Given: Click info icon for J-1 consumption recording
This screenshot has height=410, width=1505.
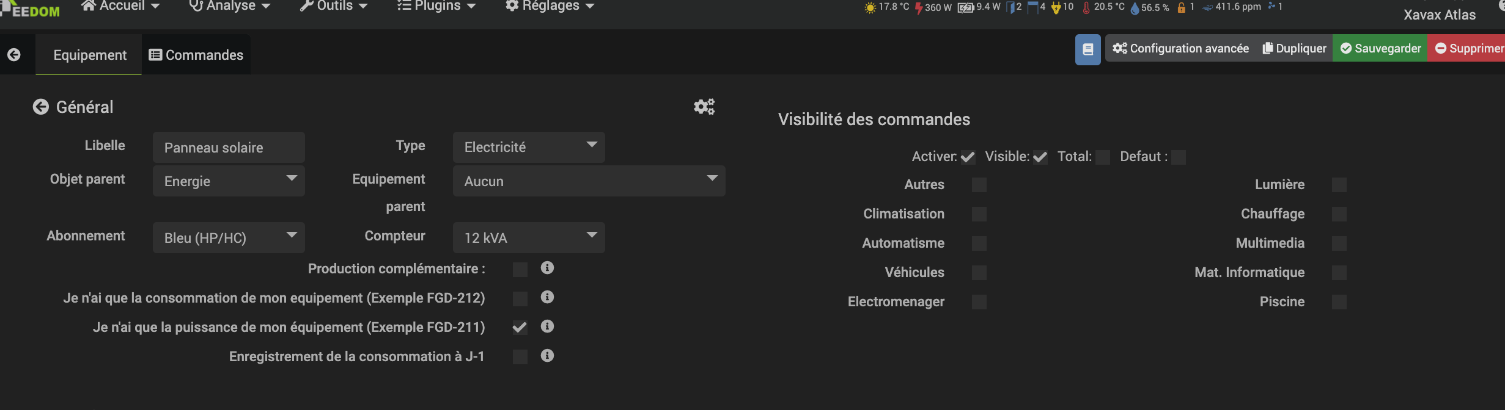Looking at the screenshot, I should coord(547,356).
